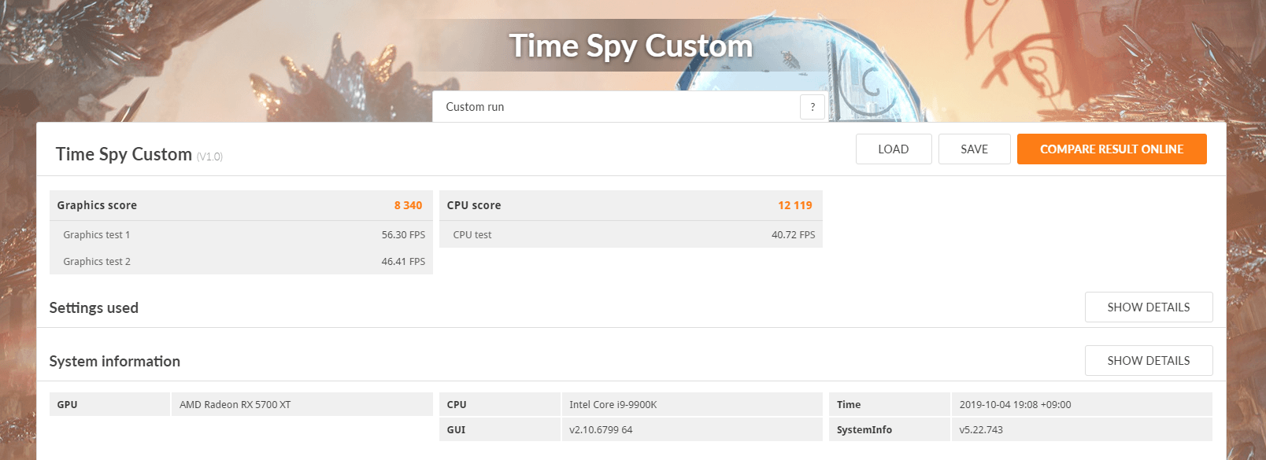The width and height of the screenshot is (1266, 460).
Task: Click the SAVE button
Action: coord(974,149)
